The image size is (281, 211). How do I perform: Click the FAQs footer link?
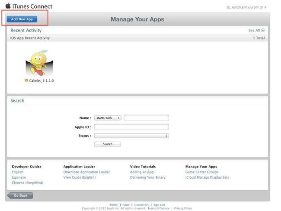pyautogui.click(x=126, y=205)
